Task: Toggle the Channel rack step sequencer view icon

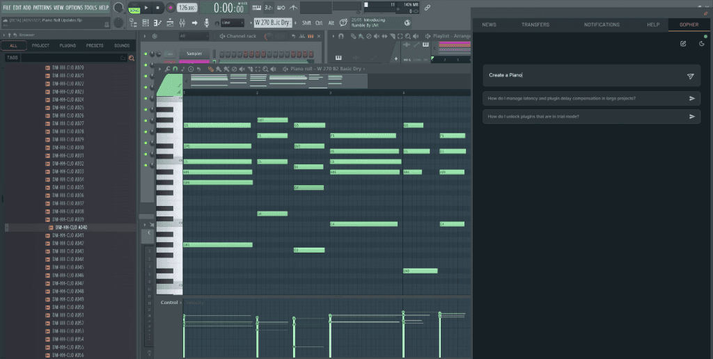Action: click(311, 36)
